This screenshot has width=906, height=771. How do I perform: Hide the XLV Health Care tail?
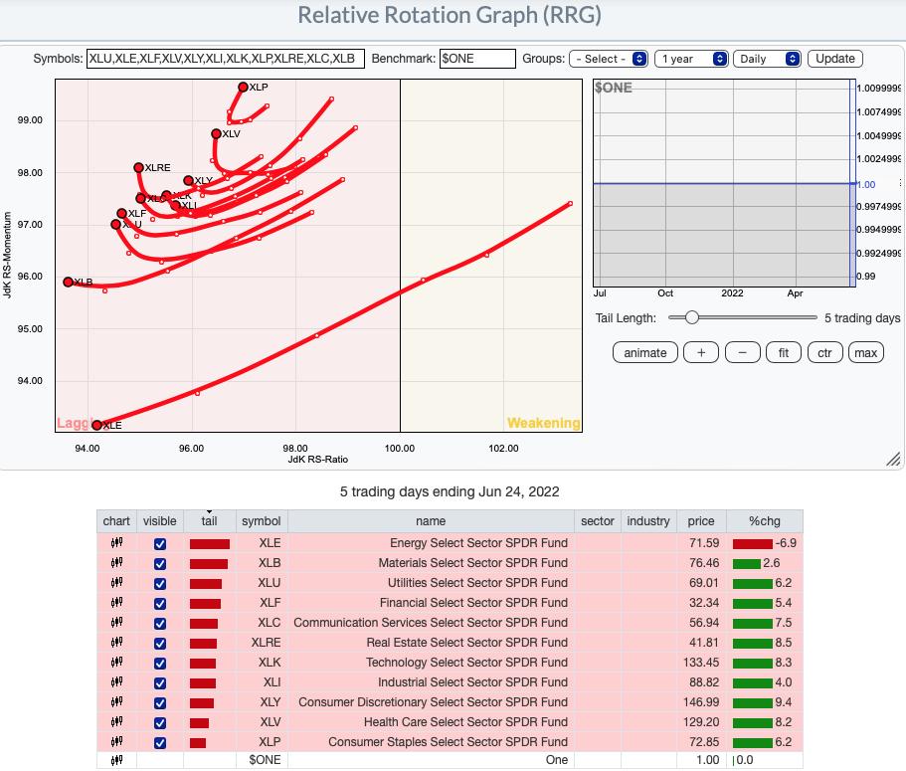click(160, 723)
